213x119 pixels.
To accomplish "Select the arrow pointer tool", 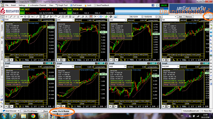I will [3, 17].
